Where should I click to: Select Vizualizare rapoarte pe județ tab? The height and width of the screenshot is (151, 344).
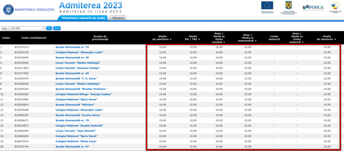[84, 17]
